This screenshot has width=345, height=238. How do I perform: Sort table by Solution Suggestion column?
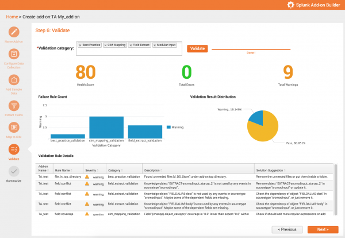[x=294, y=168]
